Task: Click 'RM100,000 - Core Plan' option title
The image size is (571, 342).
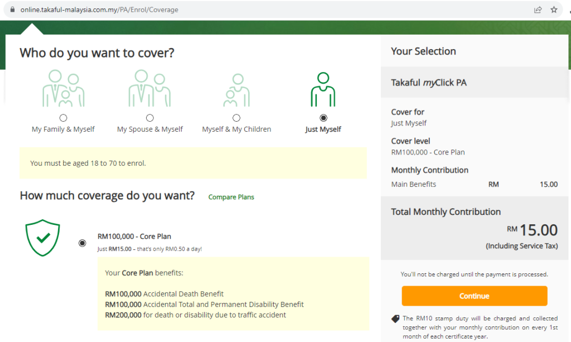Action: (x=134, y=237)
